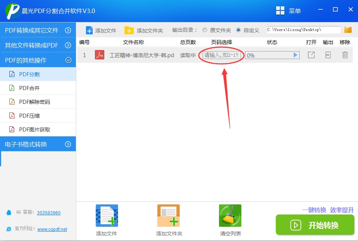Open QQ number 303583960 link

tap(49, 213)
